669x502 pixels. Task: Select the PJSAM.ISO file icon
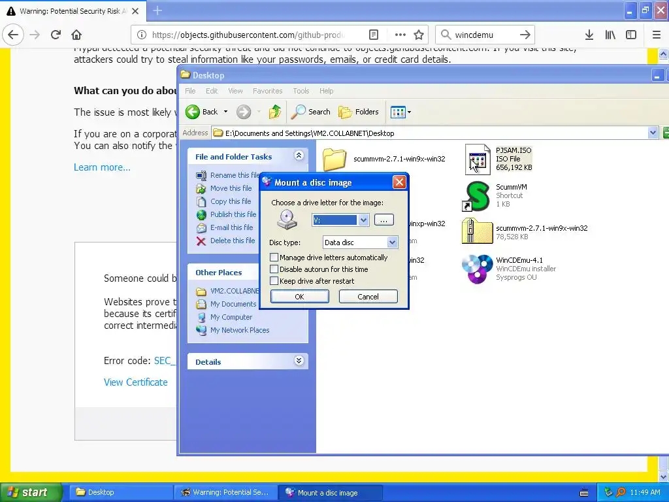click(478, 159)
